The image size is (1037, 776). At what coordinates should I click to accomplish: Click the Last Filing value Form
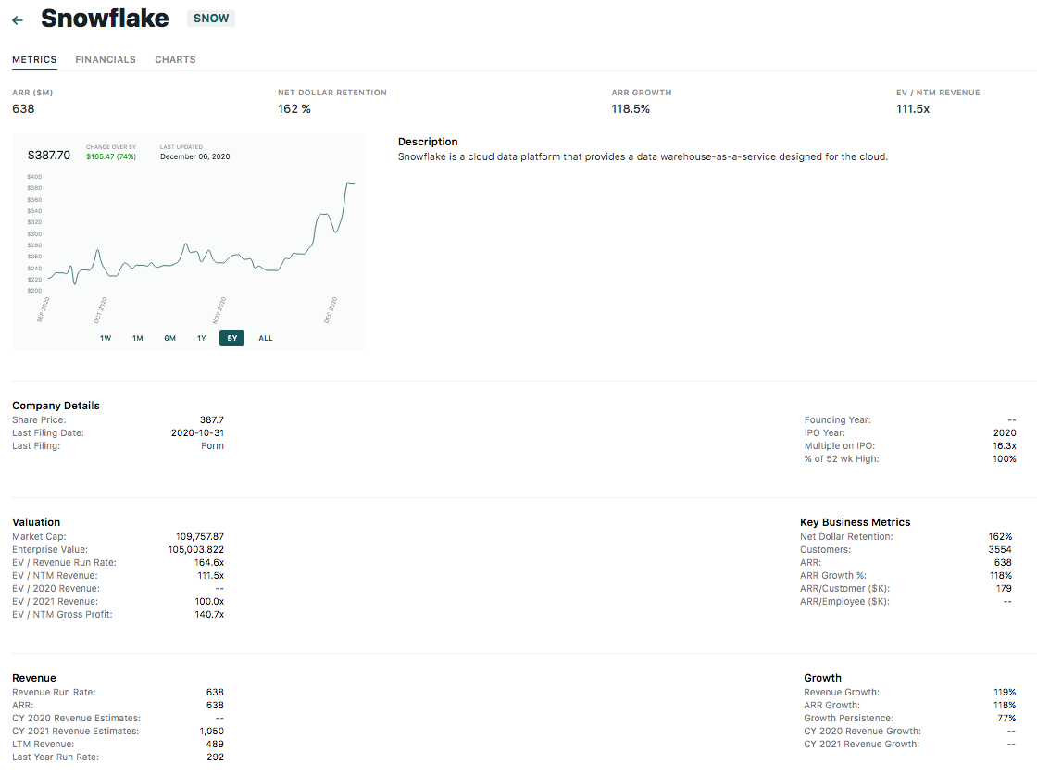(x=212, y=446)
